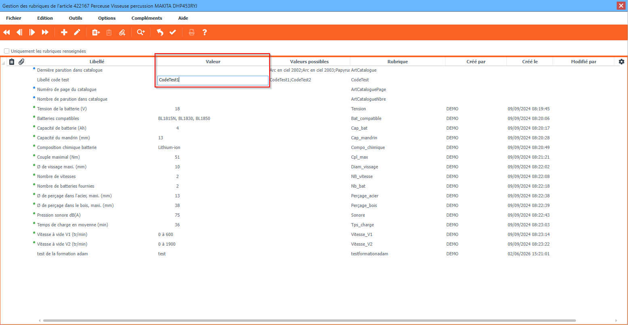Click the corner triangle of the table header
The width and height of the screenshot is (628, 325).
[4, 62]
